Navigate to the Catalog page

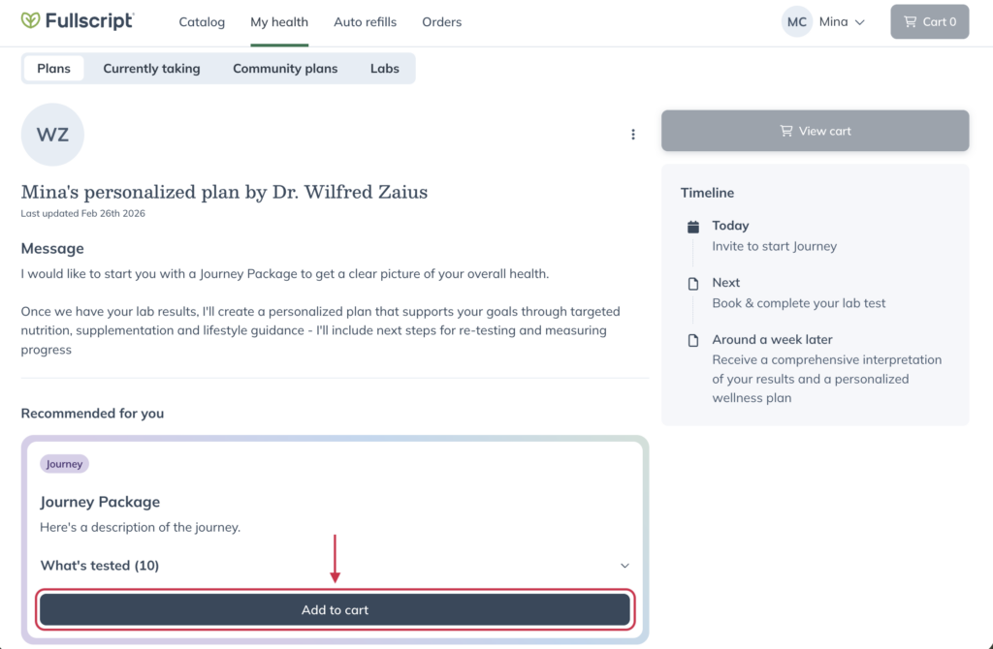click(201, 21)
